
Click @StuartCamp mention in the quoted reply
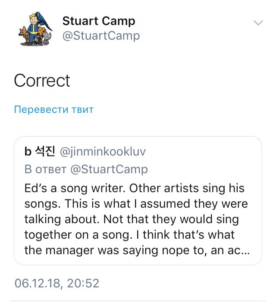(108, 169)
